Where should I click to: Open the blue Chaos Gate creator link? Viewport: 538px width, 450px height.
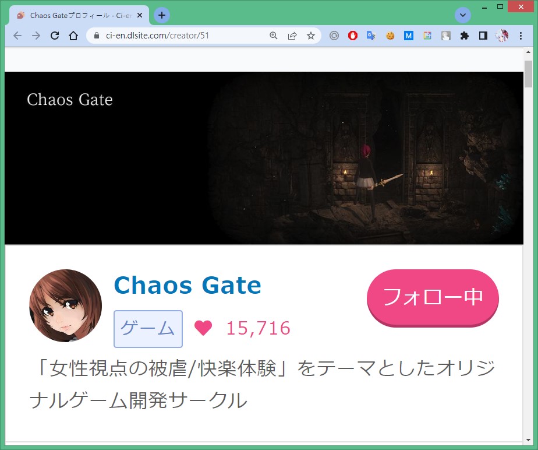pos(187,285)
